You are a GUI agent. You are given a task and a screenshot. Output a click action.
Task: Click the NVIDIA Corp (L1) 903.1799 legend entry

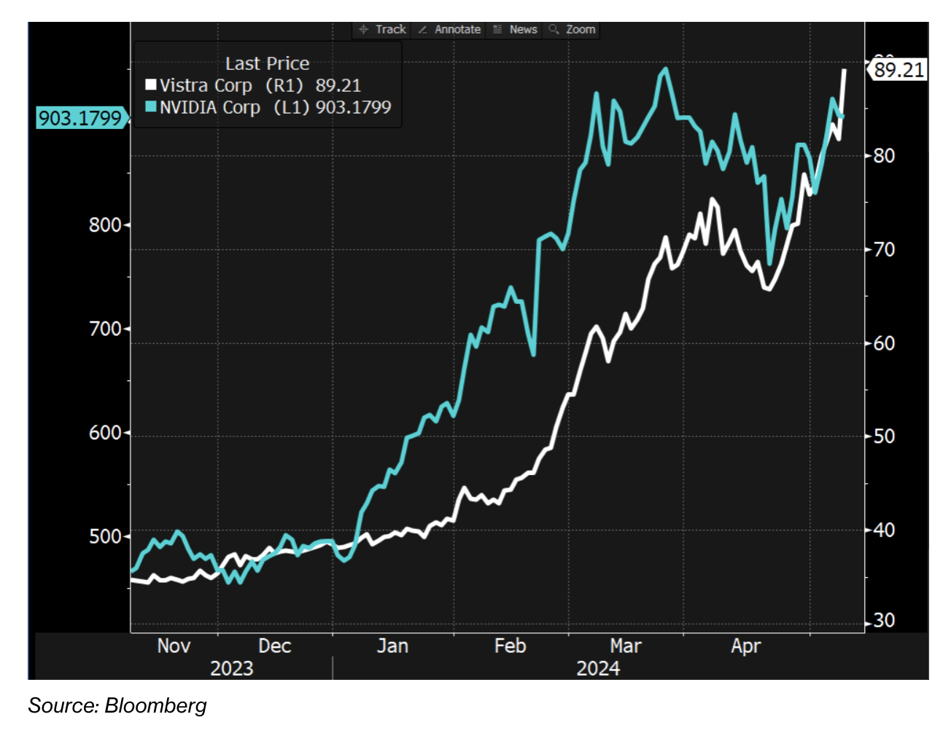268,107
